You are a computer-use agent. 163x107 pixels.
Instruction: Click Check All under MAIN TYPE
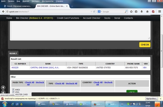pos(30,83)
